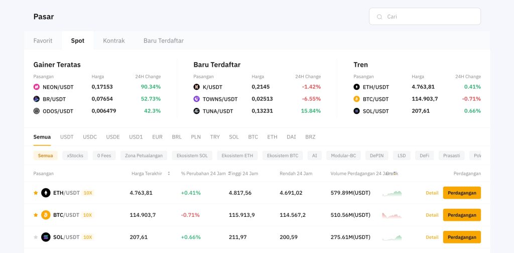Click the BTC coin icon in table
Screen dimensions: 514x253
46,215
